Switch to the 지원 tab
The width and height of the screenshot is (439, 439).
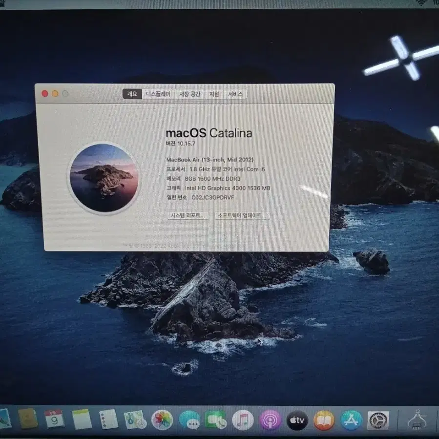[x=214, y=94]
